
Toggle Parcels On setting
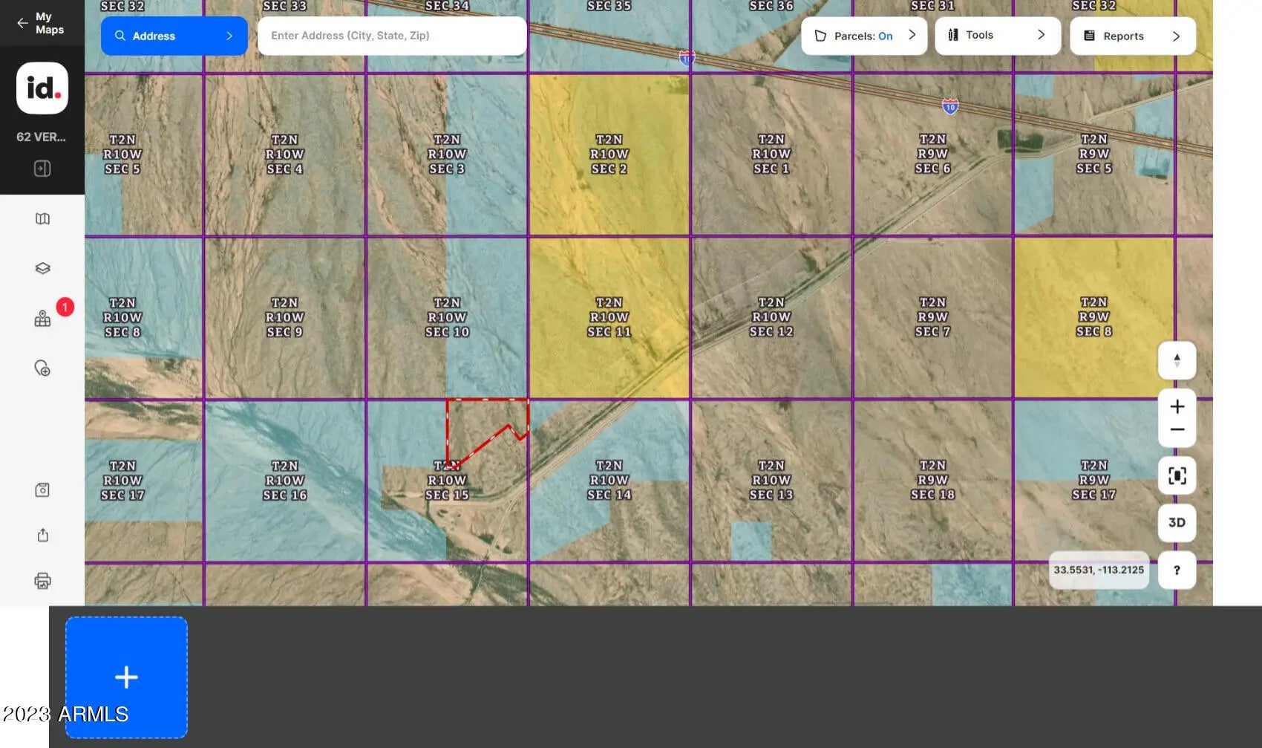(x=863, y=36)
